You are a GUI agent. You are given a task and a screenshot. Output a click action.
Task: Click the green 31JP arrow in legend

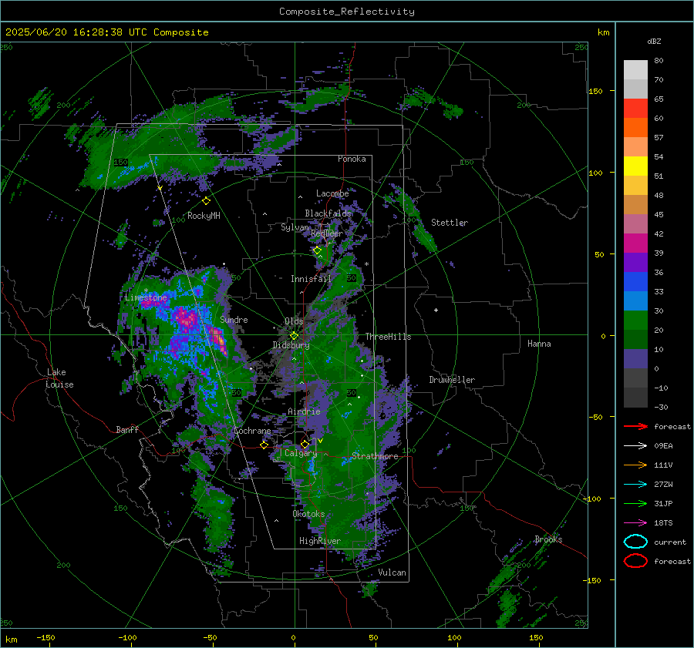pyautogui.click(x=635, y=503)
